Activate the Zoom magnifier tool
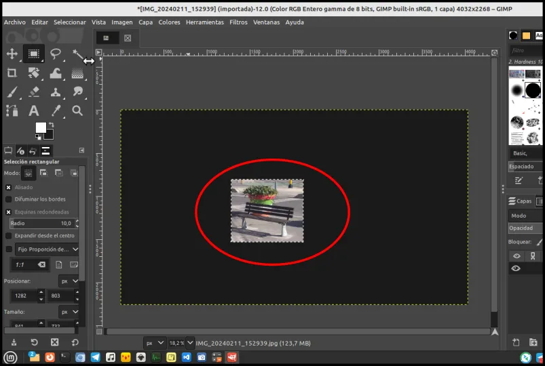The width and height of the screenshot is (545, 366). [77, 110]
